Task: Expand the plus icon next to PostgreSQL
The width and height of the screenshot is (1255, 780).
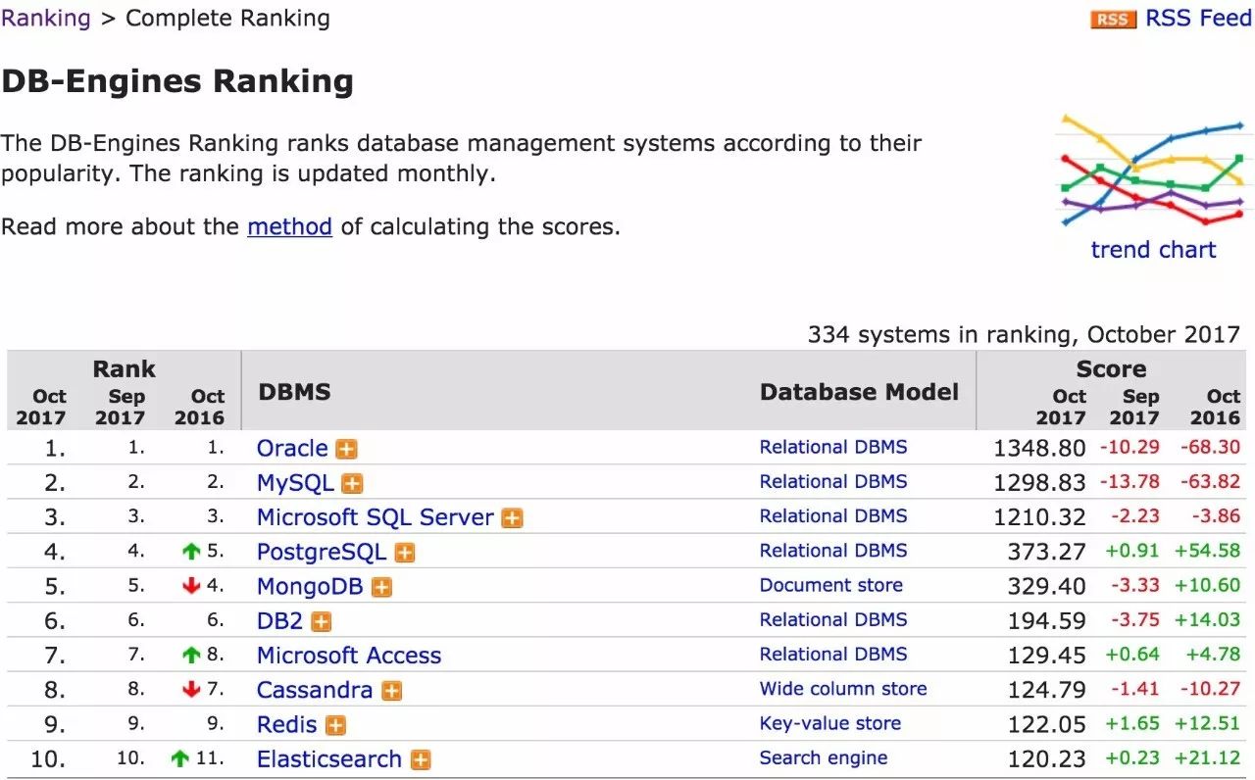Action: click(404, 553)
